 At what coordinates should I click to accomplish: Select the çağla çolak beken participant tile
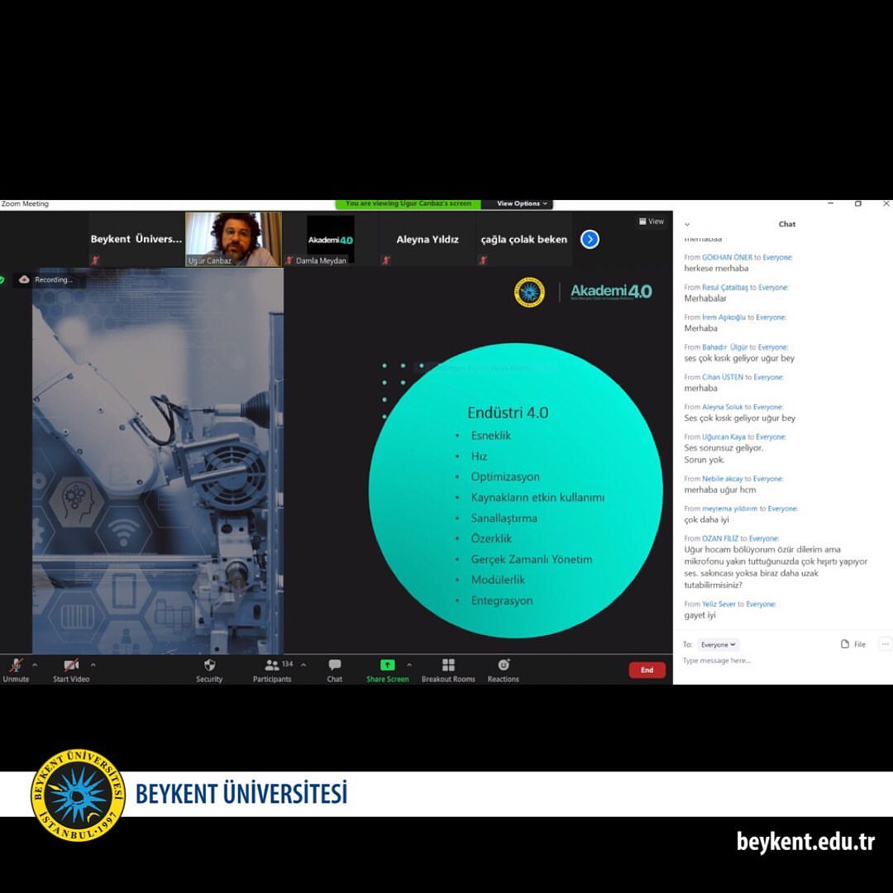[x=524, y=239]
